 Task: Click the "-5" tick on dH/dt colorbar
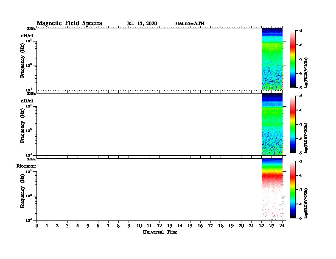(x=300, y=31)
